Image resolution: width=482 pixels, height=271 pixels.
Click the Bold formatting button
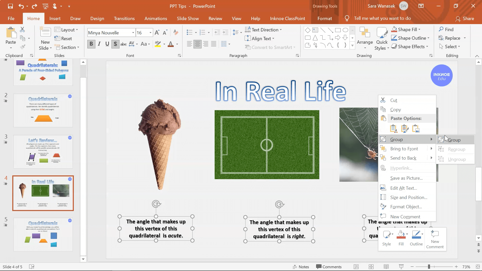[91, 44]
